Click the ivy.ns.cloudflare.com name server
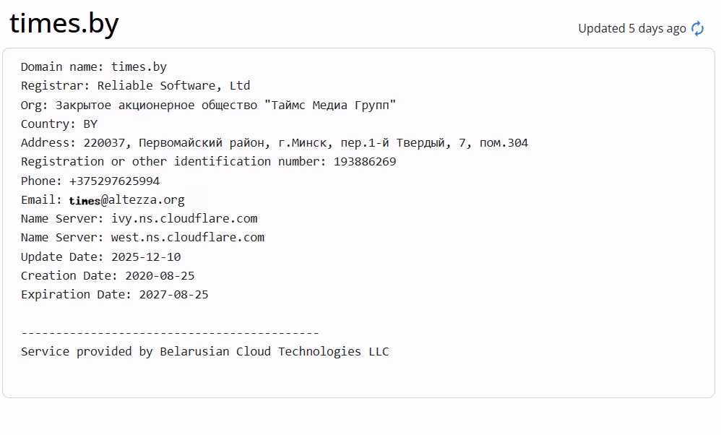The width and height of the screenshot is (721, 435). pos(184,218)
